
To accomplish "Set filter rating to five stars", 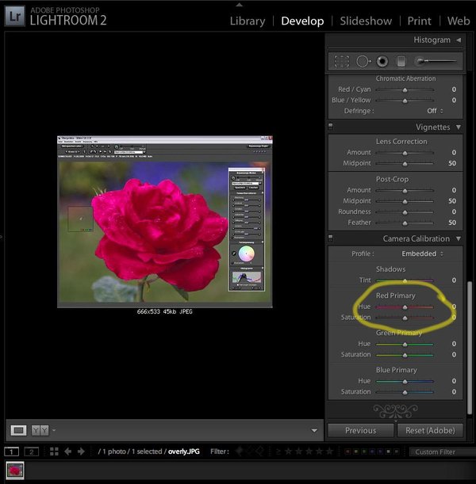I will (329, 452).
